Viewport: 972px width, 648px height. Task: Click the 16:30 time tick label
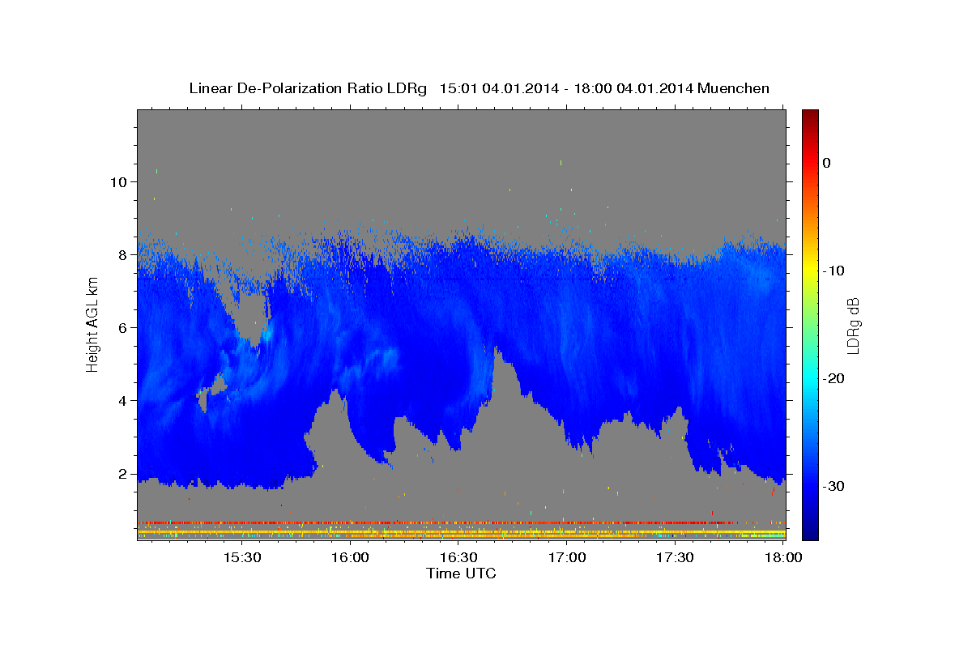click(459, 557)
